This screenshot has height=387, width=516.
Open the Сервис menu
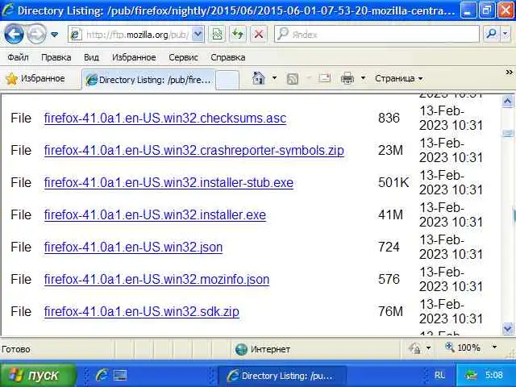point(183,57)
